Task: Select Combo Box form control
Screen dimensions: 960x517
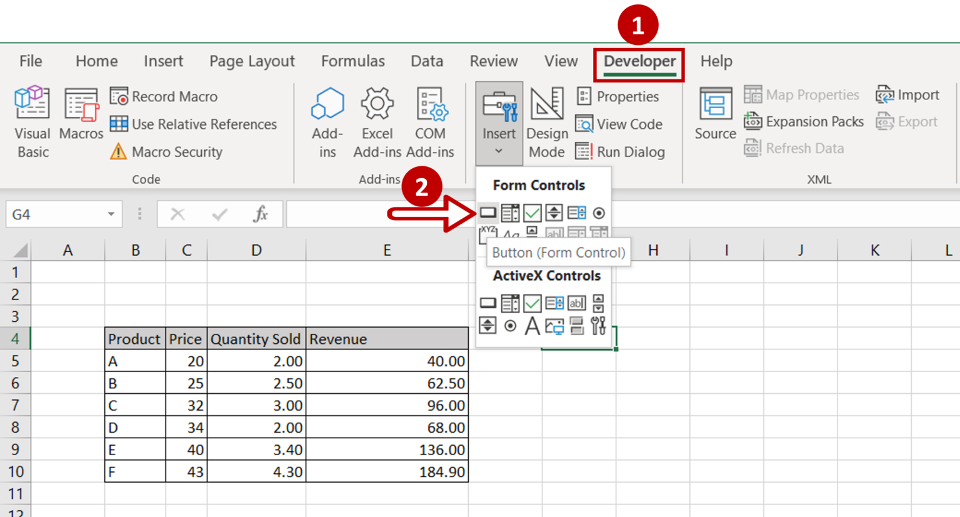Action: point(510,213)
